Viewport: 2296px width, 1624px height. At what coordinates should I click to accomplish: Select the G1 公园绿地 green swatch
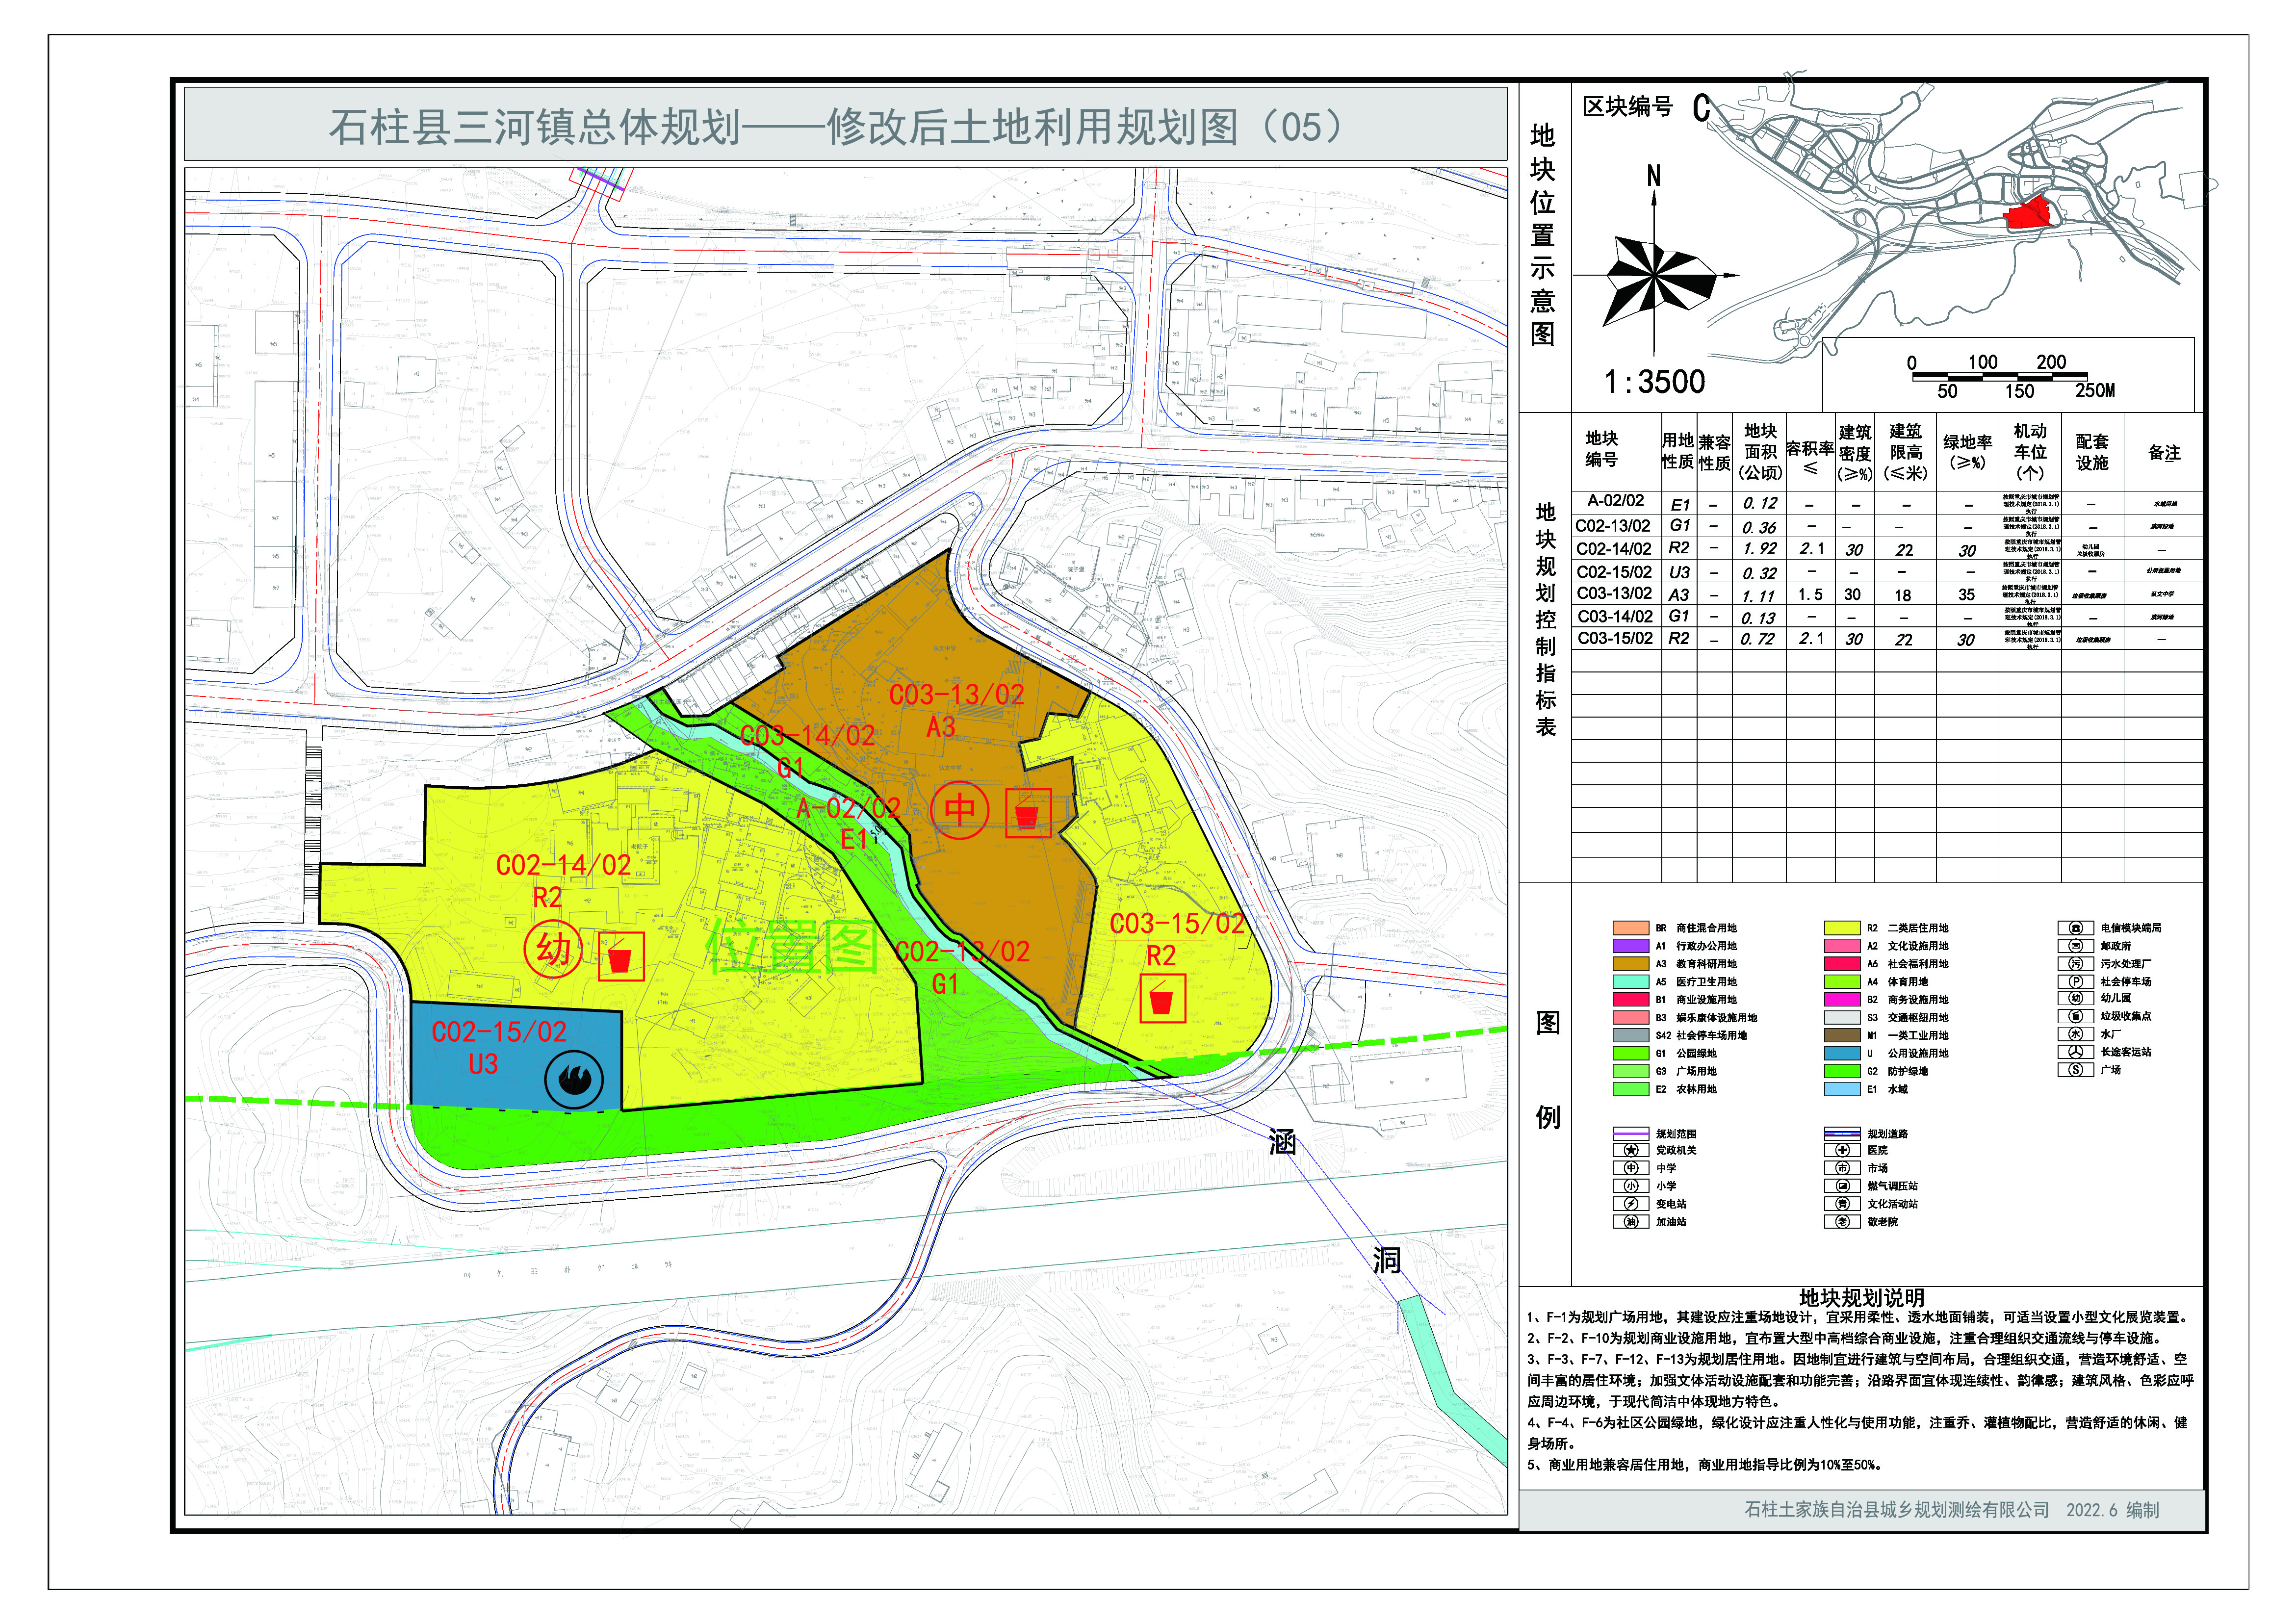tap(1630, 1053)
